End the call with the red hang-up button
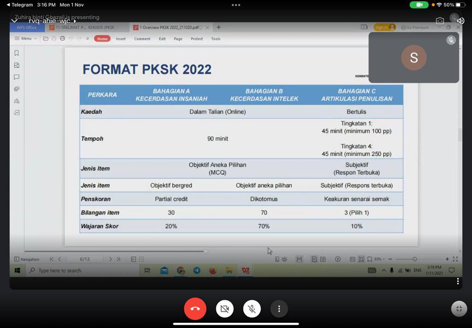 195,309
